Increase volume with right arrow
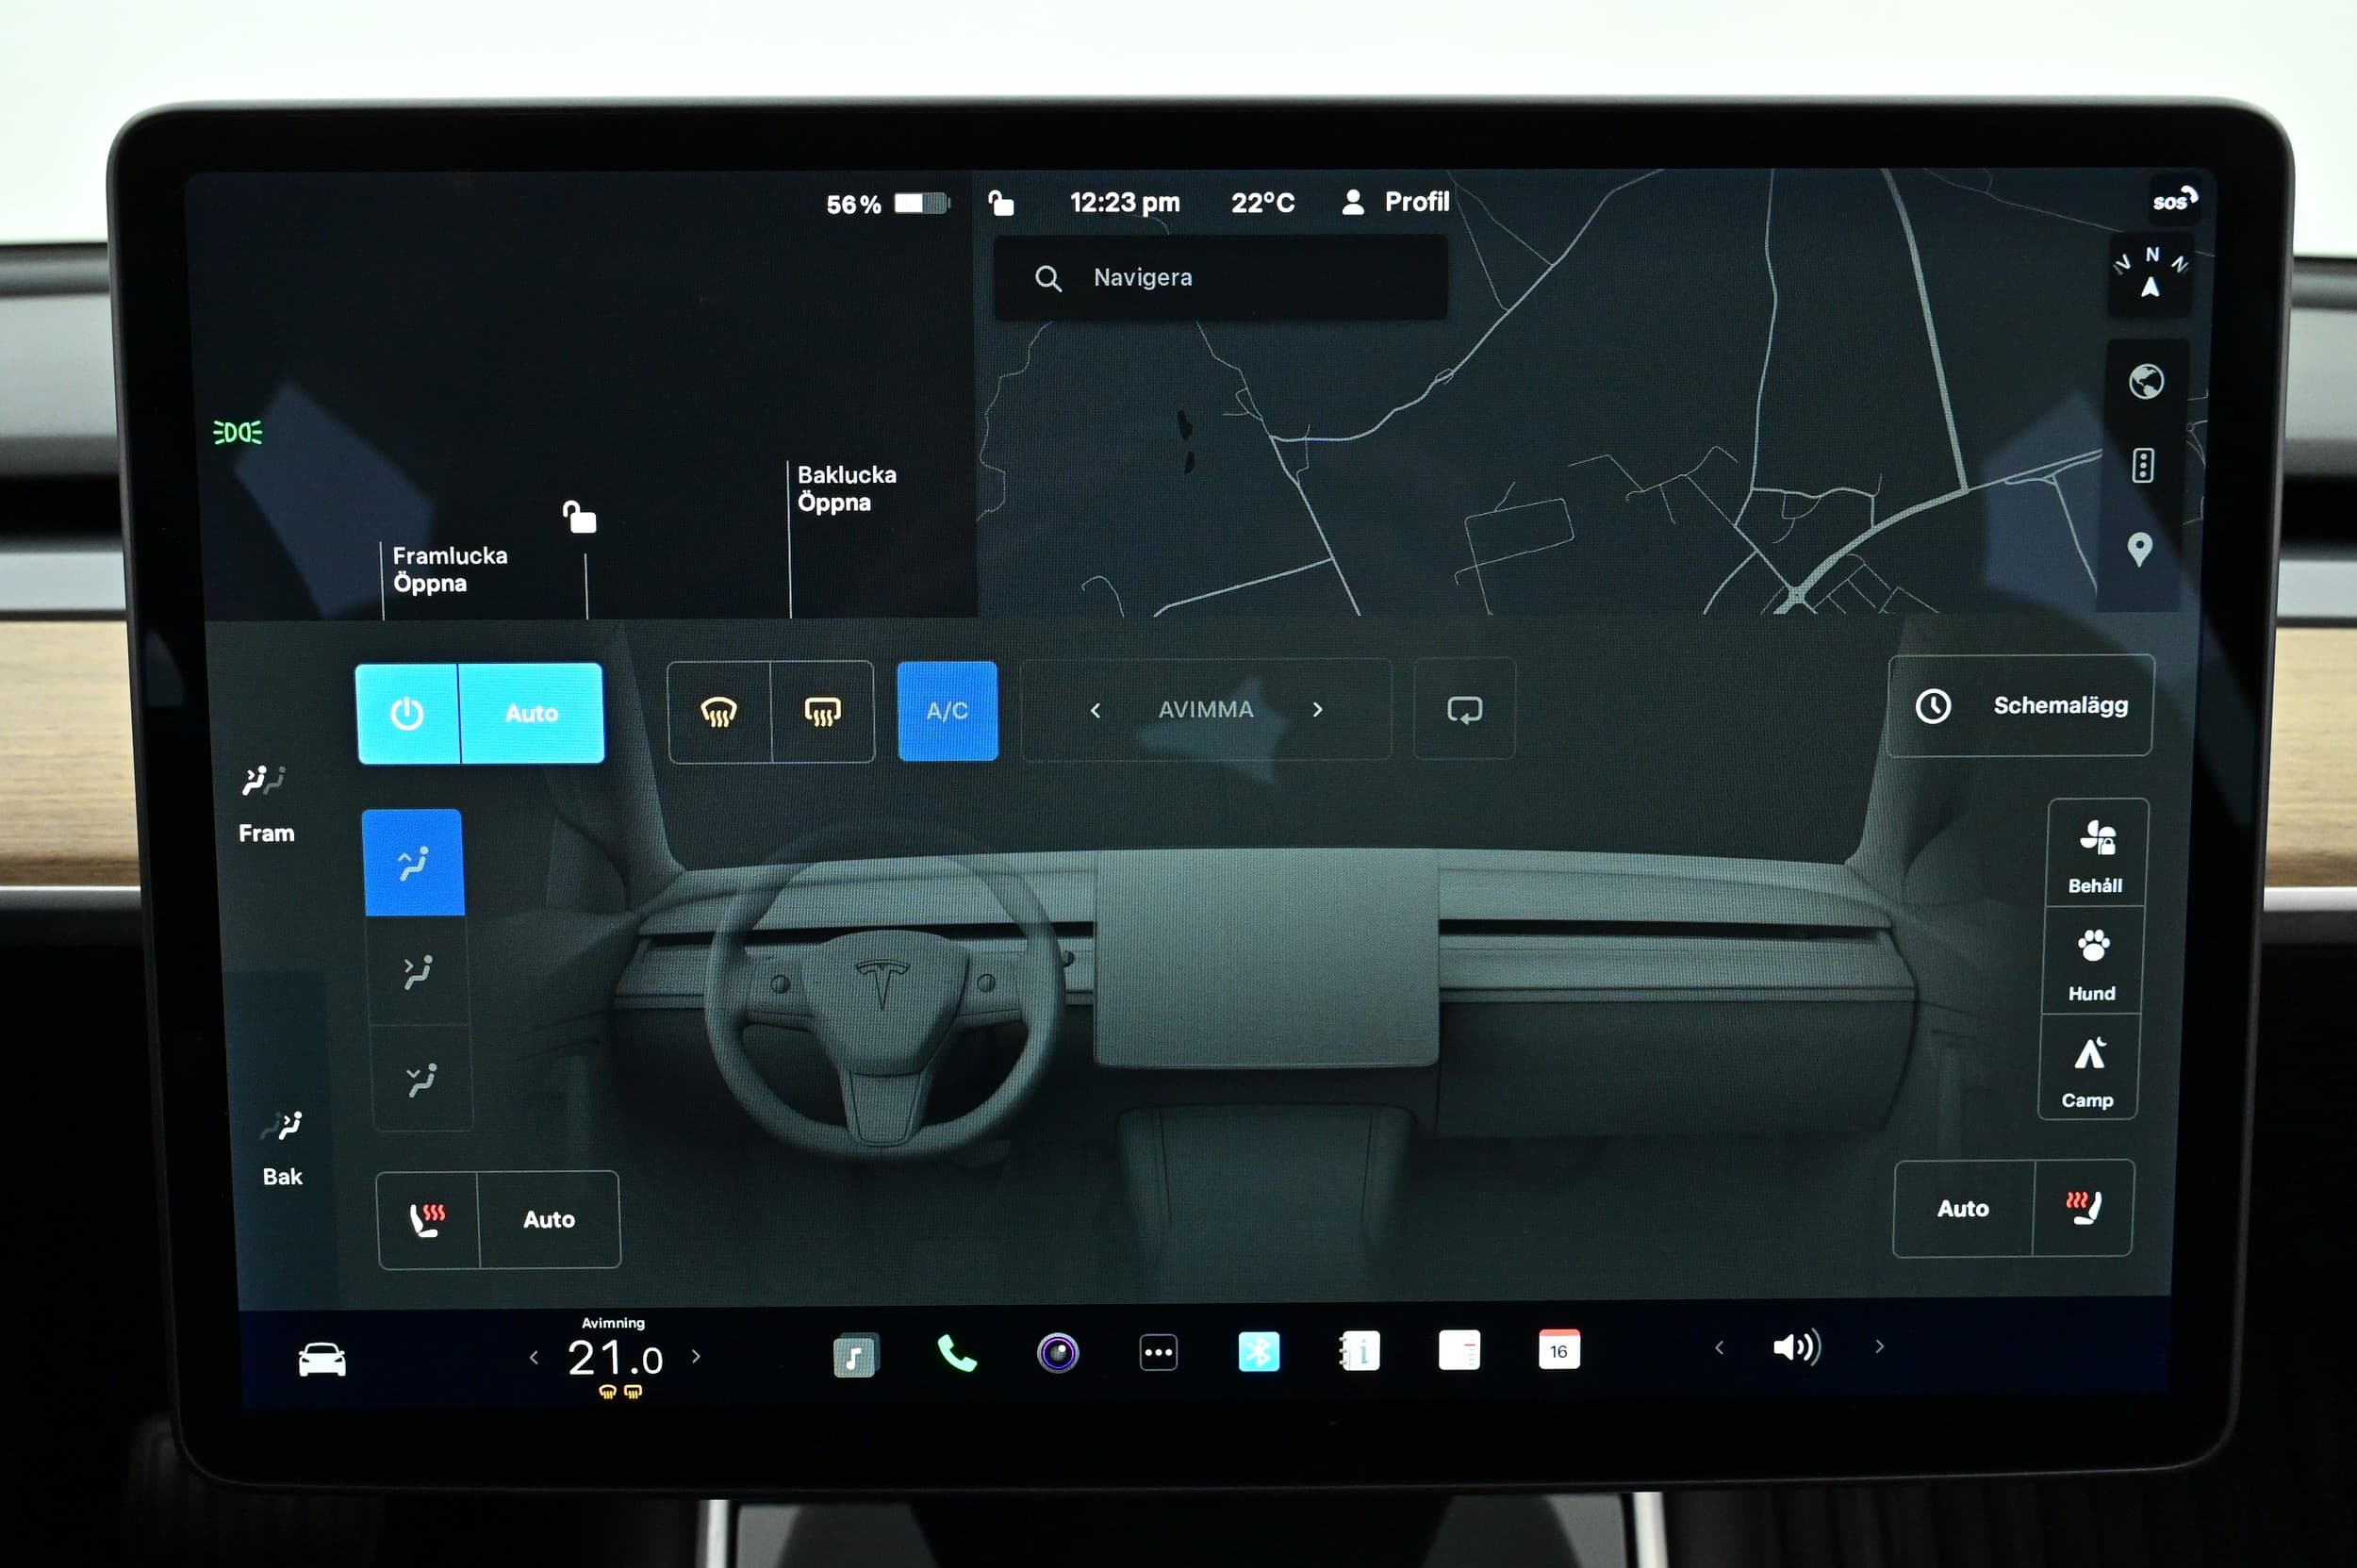The image size is (2357, 1568). point(1879,1347)
